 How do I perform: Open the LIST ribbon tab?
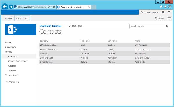(x=27, y=19)
